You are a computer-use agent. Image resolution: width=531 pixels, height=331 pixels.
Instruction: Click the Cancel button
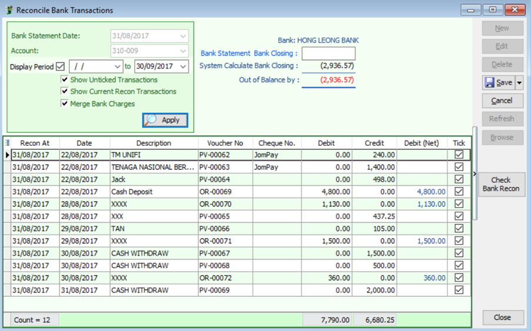coord(502,101)
